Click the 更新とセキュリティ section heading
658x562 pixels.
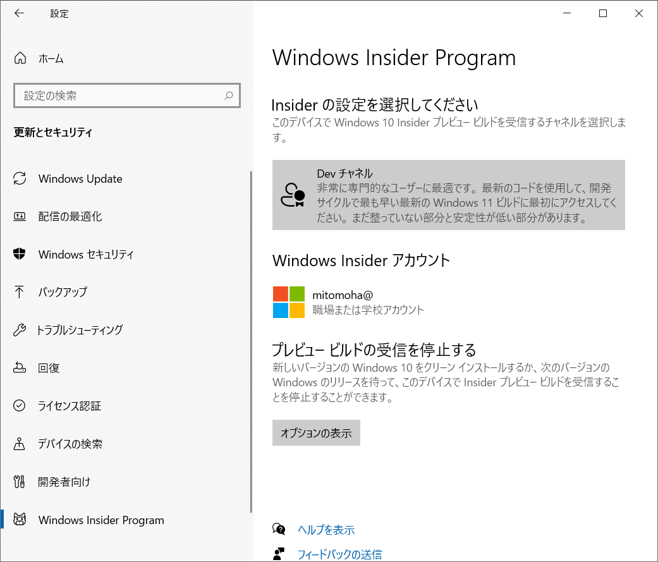click(x=53, y=132)
